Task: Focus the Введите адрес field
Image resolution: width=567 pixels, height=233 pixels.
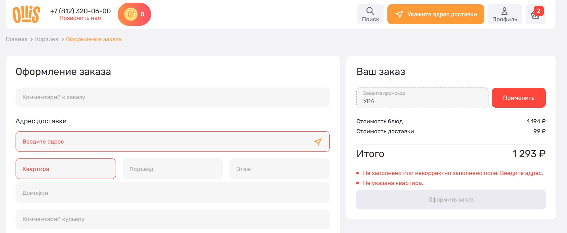Action: (x=173, y=142)
